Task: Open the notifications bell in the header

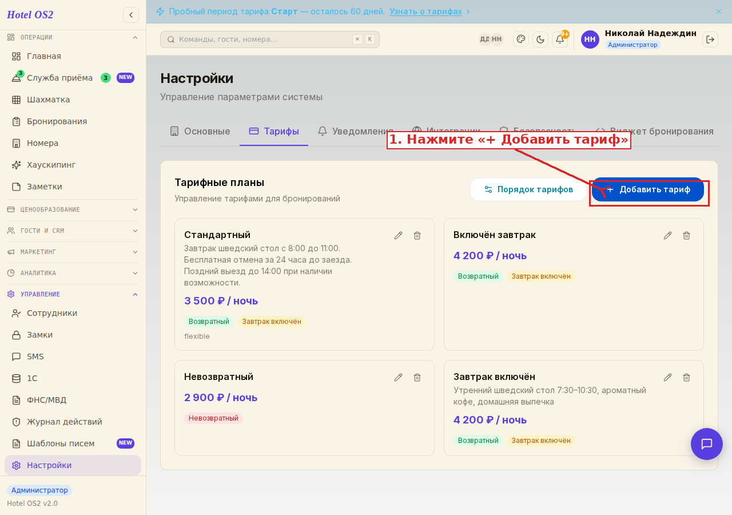Action: [560, 39]
